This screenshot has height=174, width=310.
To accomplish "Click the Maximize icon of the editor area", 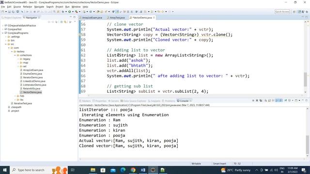I will [x=306, y=17].
